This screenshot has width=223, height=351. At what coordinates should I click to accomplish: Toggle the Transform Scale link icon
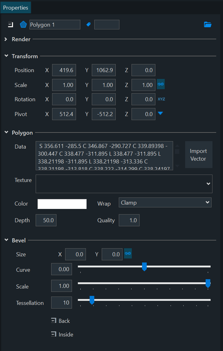click(x=161, y=84)
